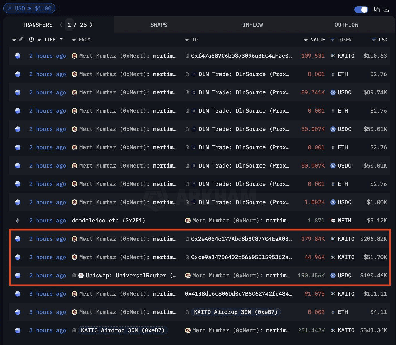Click the download icon at top right
The height and width of the screenshot is (345, 396).
tap(386, 10)
